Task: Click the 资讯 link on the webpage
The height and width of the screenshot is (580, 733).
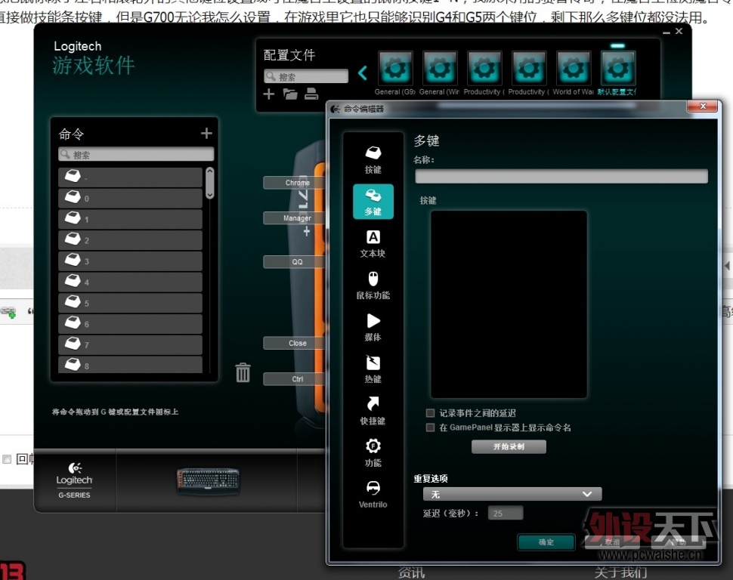Action: [411, 572]
